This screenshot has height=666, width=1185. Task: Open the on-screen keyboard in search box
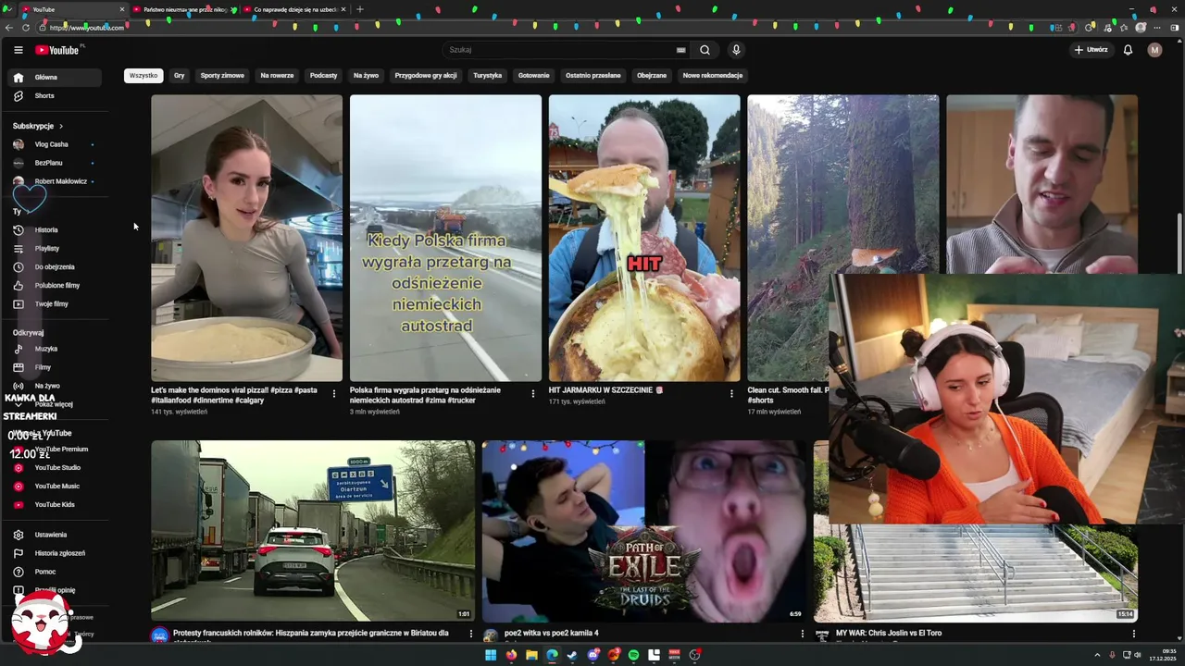(x=681, y=50)
